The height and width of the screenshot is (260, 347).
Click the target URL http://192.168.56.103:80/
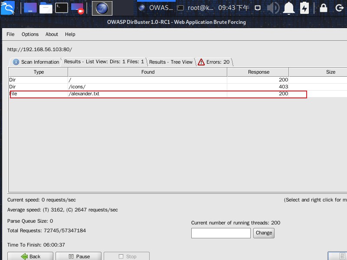pos(39,49)
